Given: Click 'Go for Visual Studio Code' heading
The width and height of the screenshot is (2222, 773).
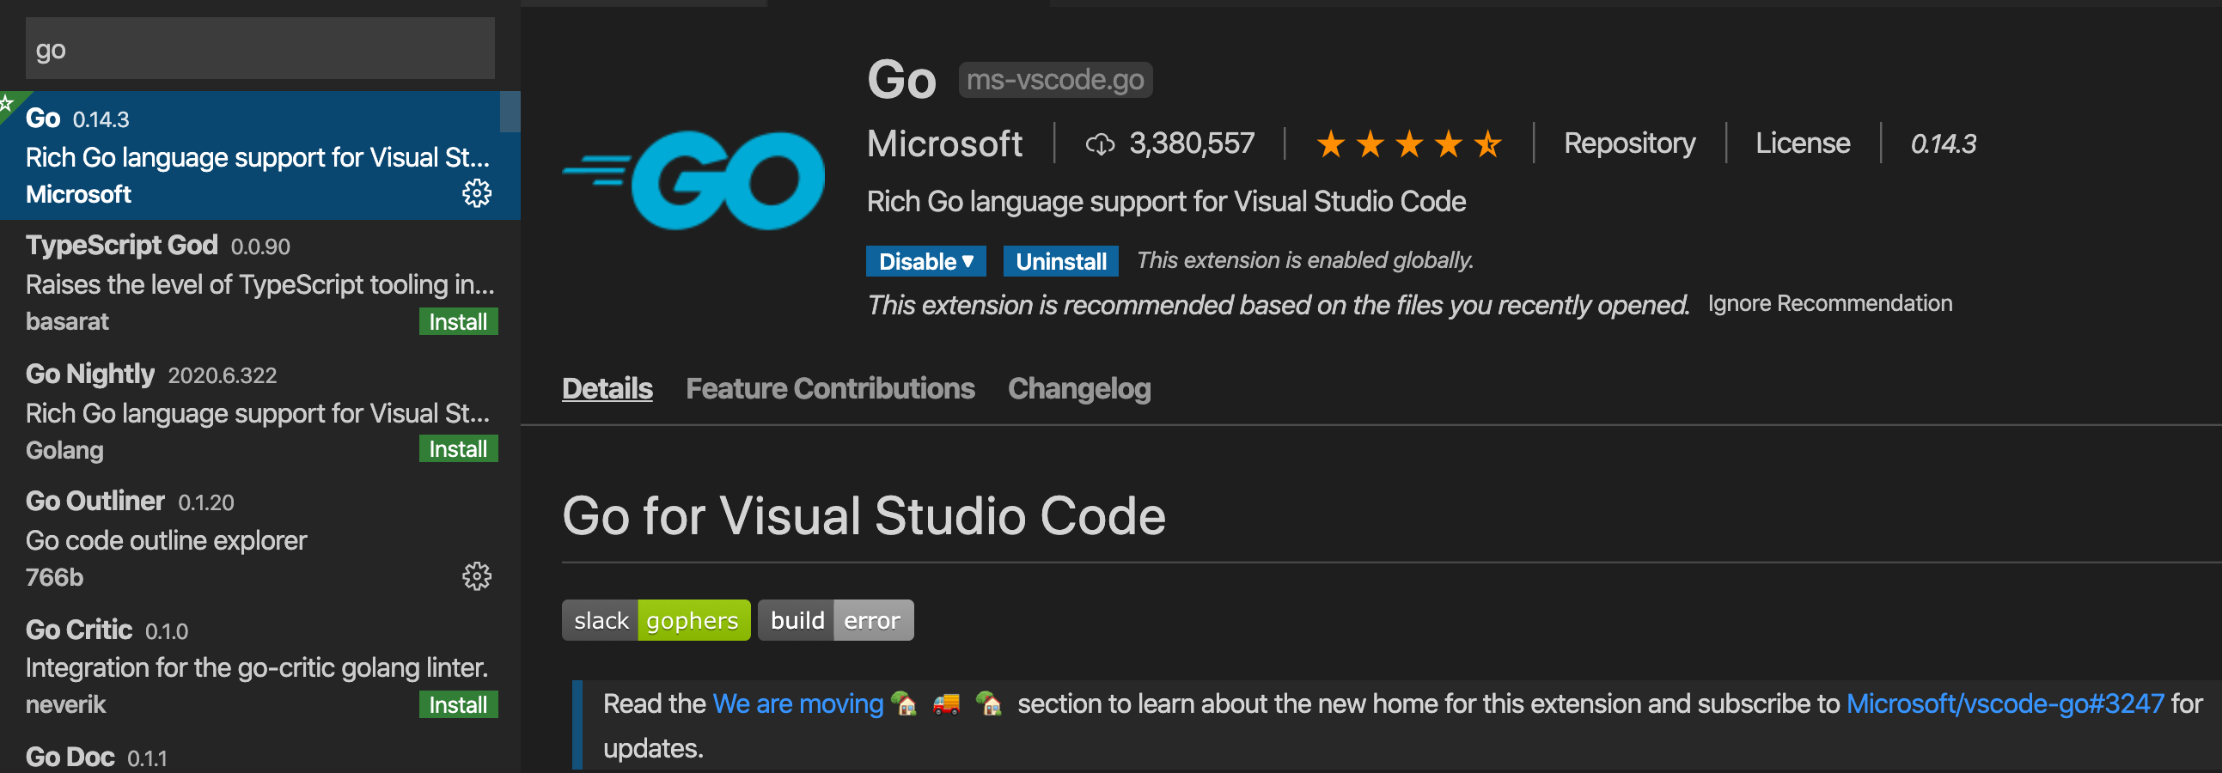Looking at the screenshot, I should [x=864, y=516].
